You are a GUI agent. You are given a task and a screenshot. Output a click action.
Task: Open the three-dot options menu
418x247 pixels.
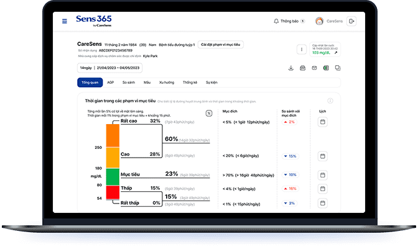tap(302, 49)
